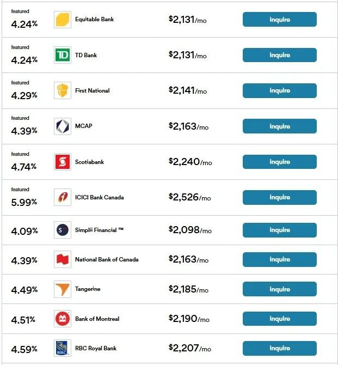Open the Bank of Montreal lender name
Screen dimensions: 338x365
97,319
